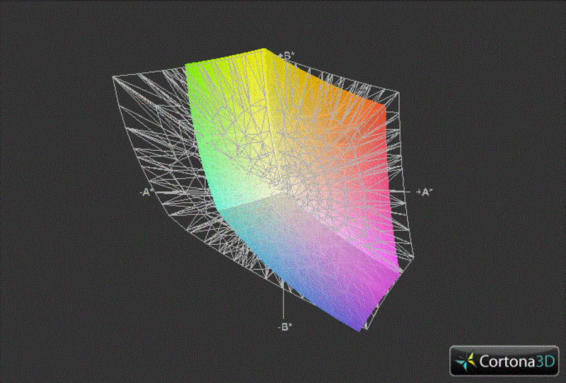Click the Cortona3D logo button
This screenshot has width=566, height=383.
point(504,360)
